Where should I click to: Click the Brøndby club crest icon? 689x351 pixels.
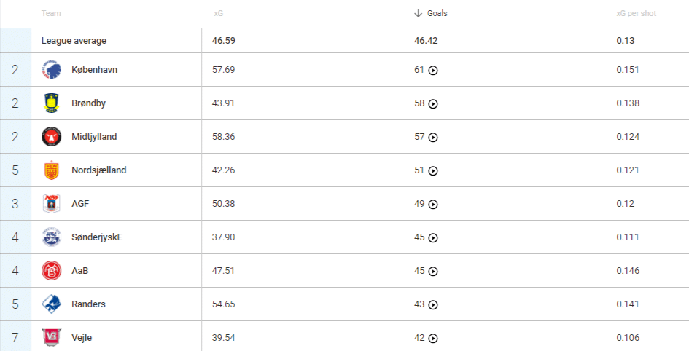52,103
